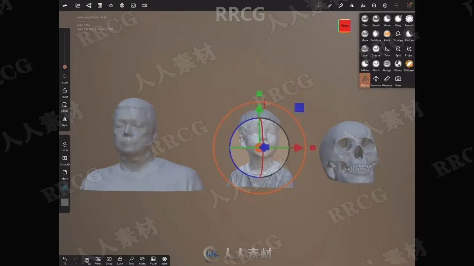Viewport: 474px width, 266px height.
Task: Click the Front view cube
Action: (345, 25)
